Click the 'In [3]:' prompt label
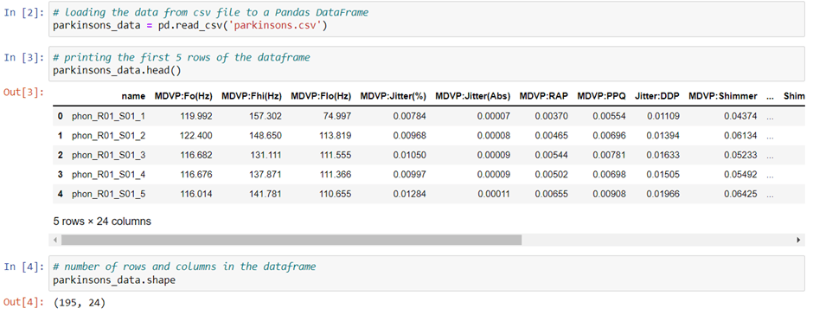This screenshot has width=813, height=315. point(24,58)
